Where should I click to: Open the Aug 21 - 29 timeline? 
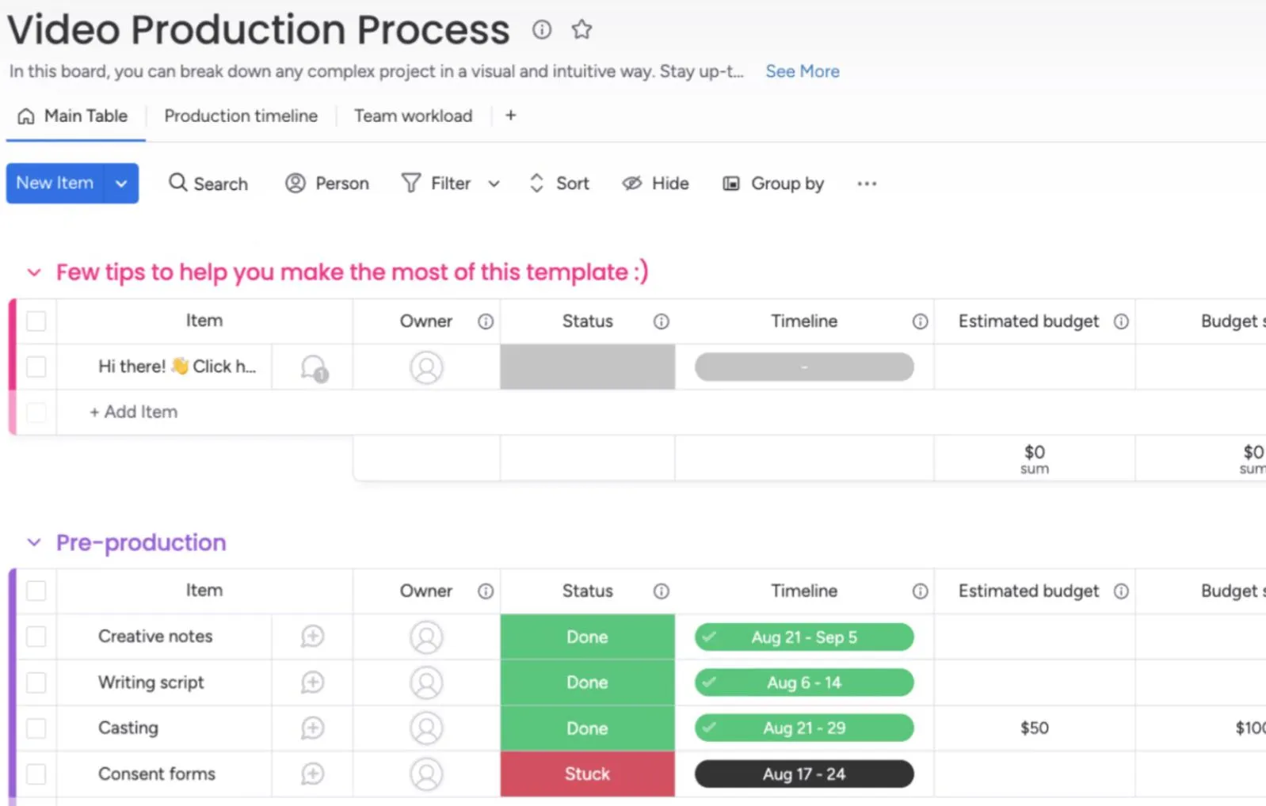(804, 728)
